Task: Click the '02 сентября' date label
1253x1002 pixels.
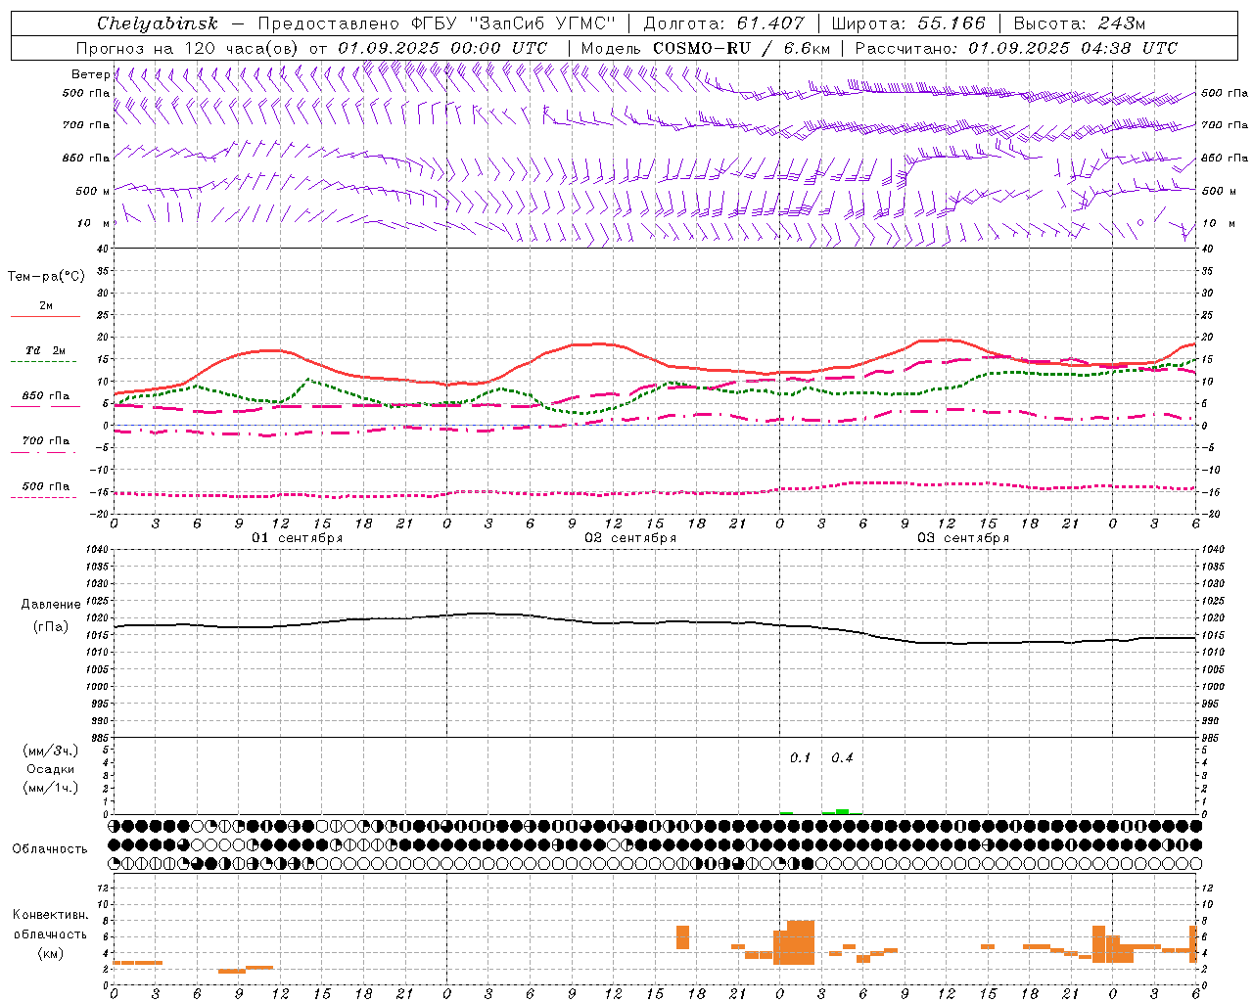Action: point(630,538)
